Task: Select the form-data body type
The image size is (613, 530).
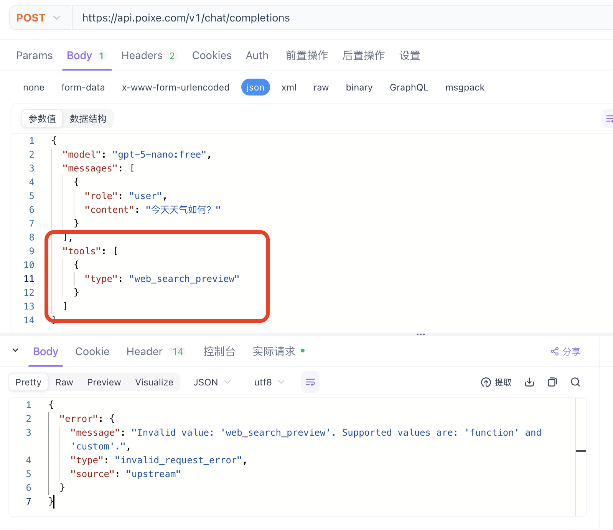Action: pyautogui.click(x=83, y=87)
